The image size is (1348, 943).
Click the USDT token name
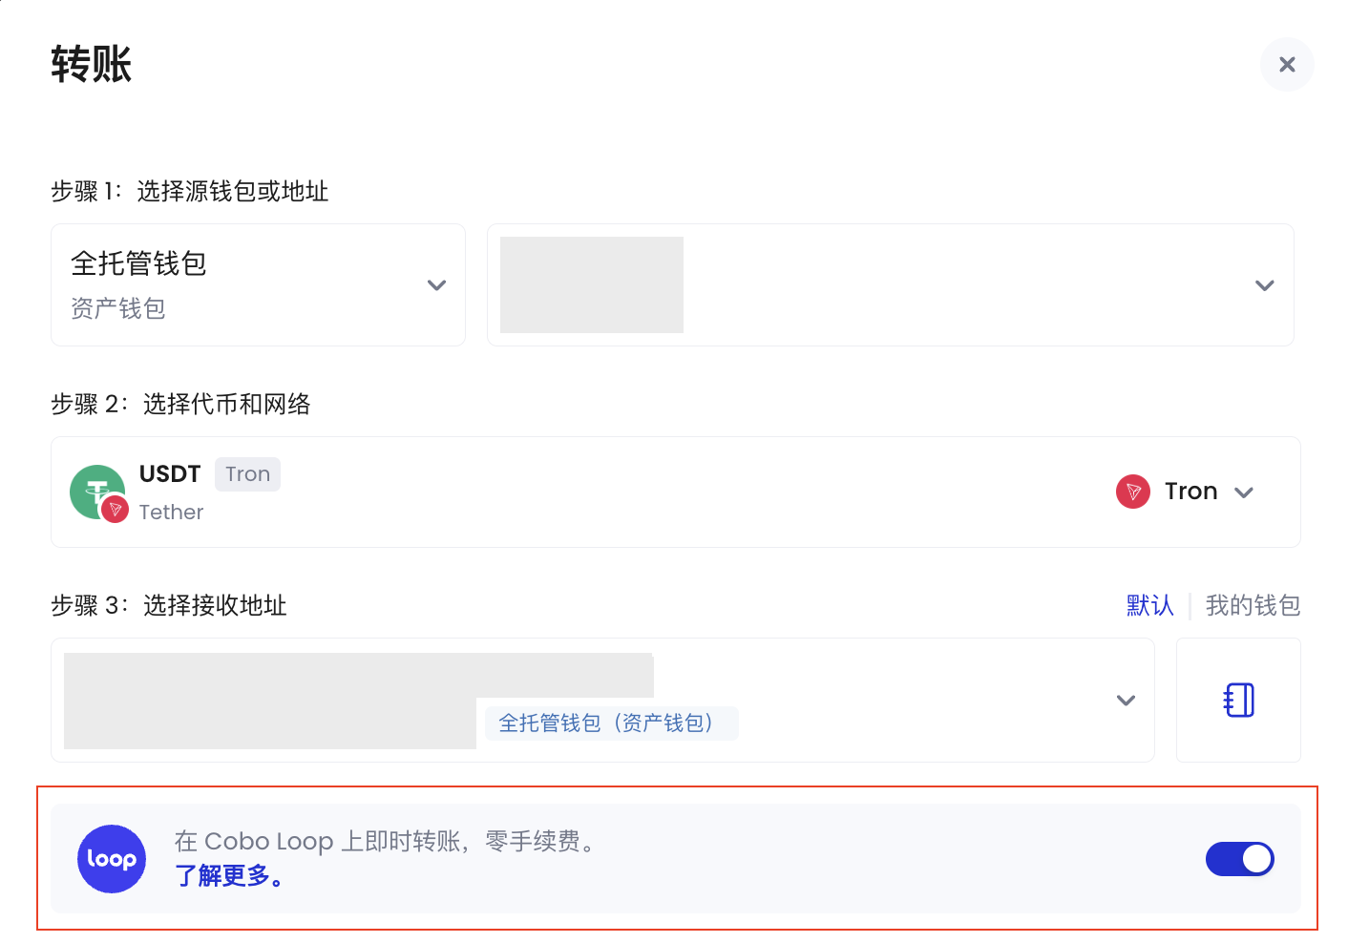coord(170,473)
